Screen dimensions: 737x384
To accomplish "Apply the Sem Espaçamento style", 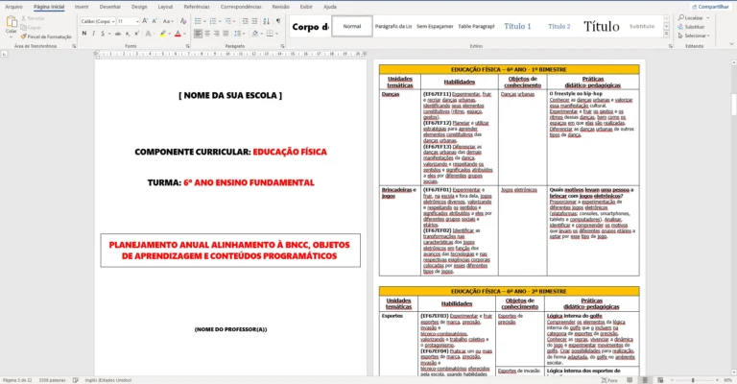I will point(435,26).
